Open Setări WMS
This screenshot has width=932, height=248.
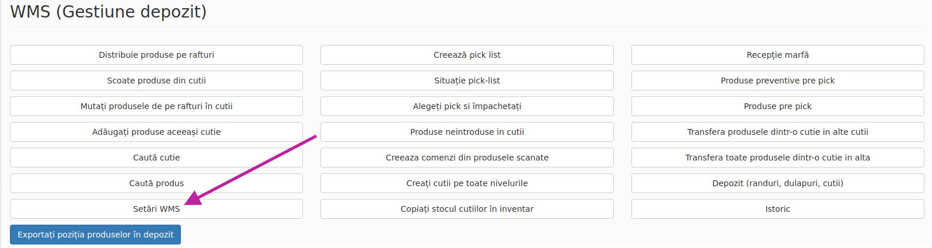click(156, 209)
